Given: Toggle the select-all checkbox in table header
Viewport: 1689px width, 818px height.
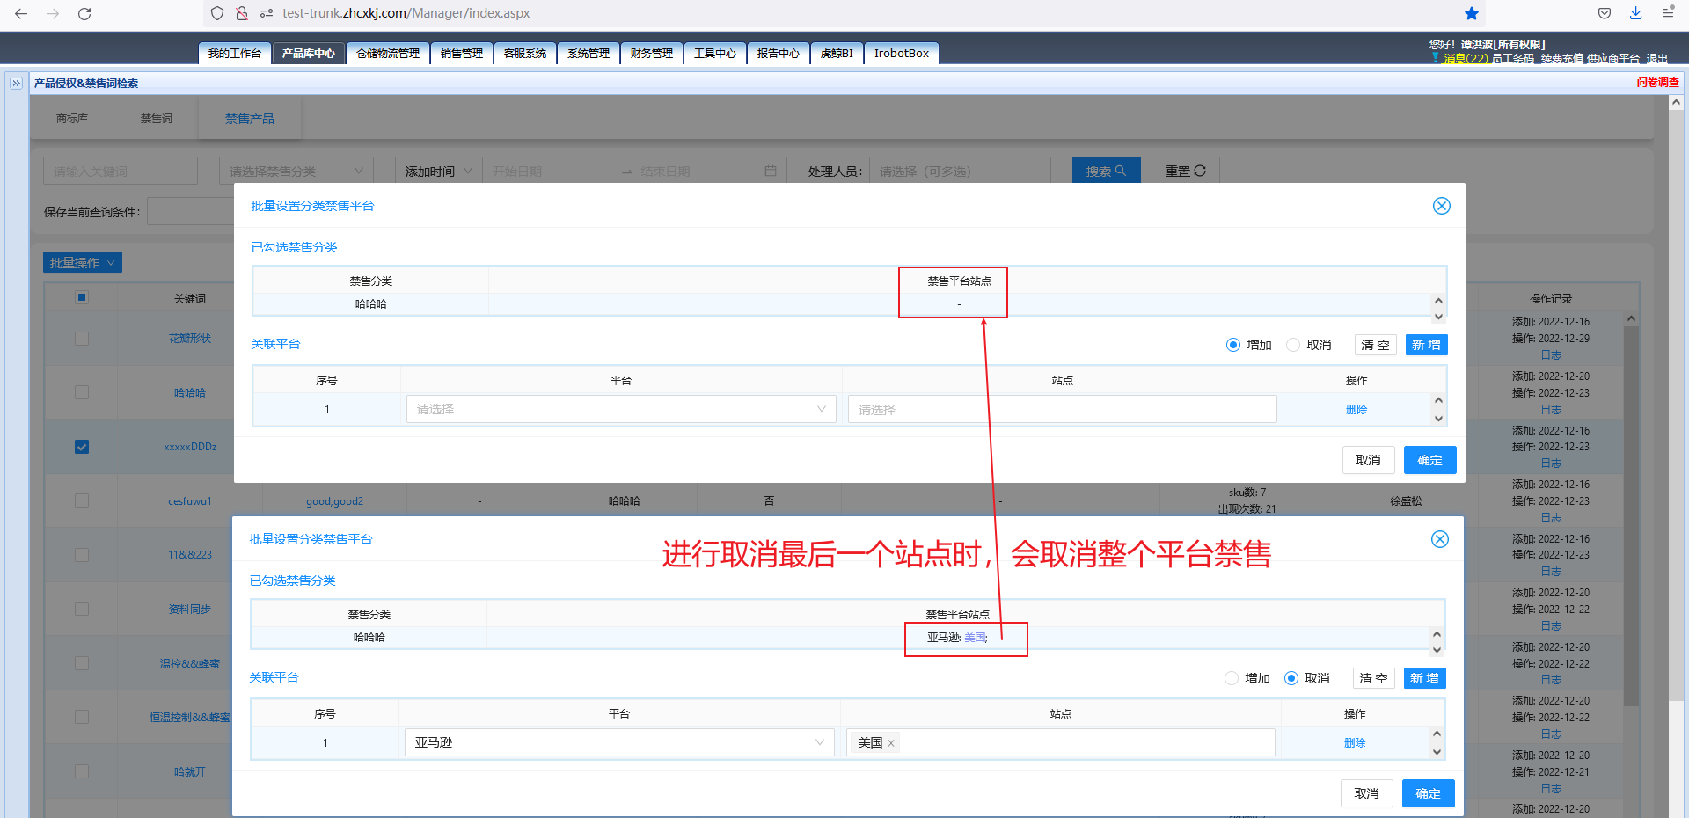Looking at the screenshot, I should 82,297.
